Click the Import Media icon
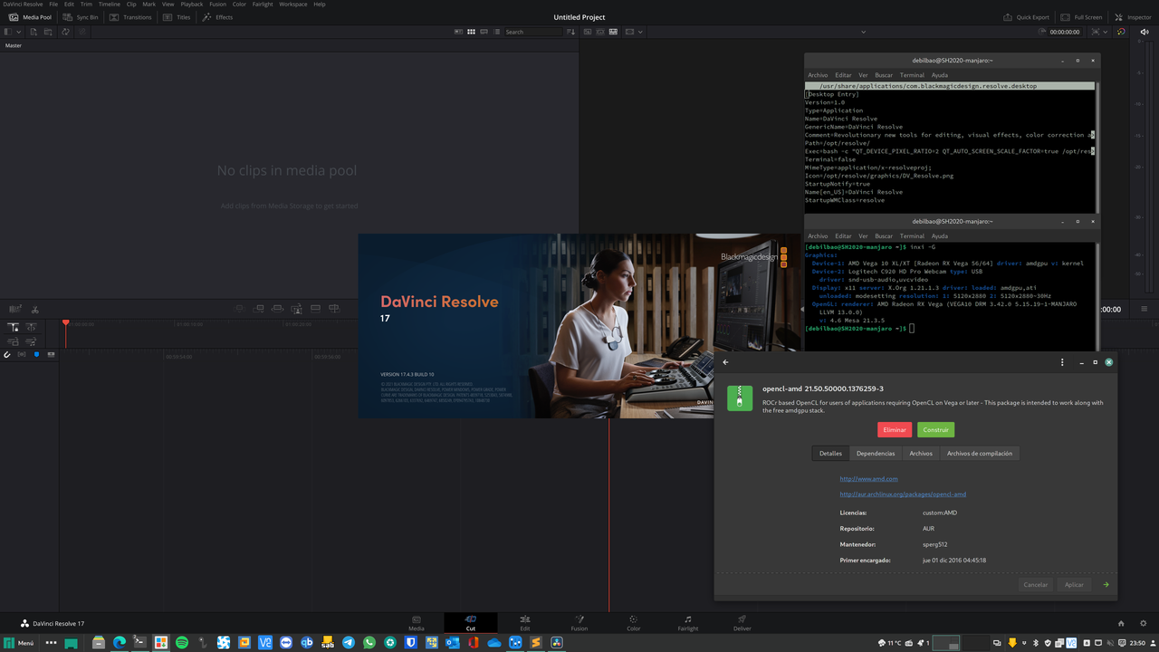The height and width of the screenshot is (652, 1159). 34,32
